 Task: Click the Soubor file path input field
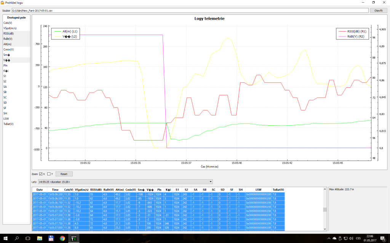(190, 11)
